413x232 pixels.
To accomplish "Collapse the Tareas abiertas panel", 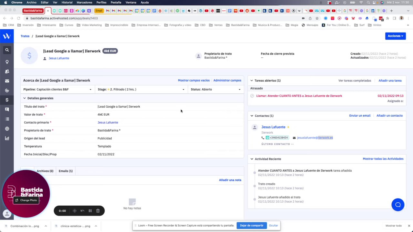I will click(252, 81).
